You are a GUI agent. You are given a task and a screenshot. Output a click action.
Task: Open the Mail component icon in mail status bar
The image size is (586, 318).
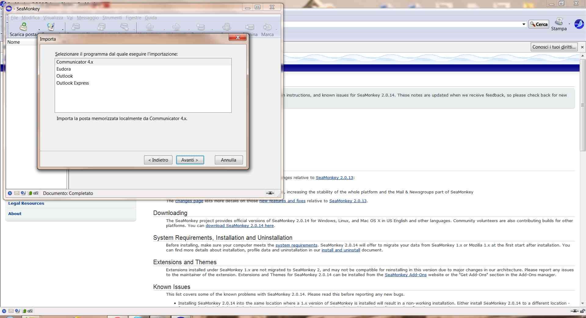(x=17, y=193)
